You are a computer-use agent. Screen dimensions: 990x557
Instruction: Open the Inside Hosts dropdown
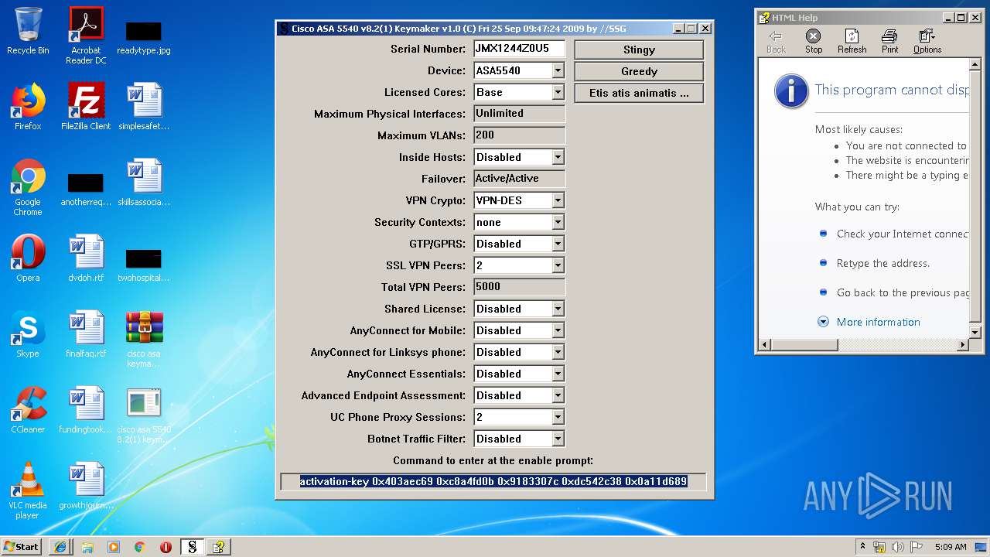click(x=558, y=157)
